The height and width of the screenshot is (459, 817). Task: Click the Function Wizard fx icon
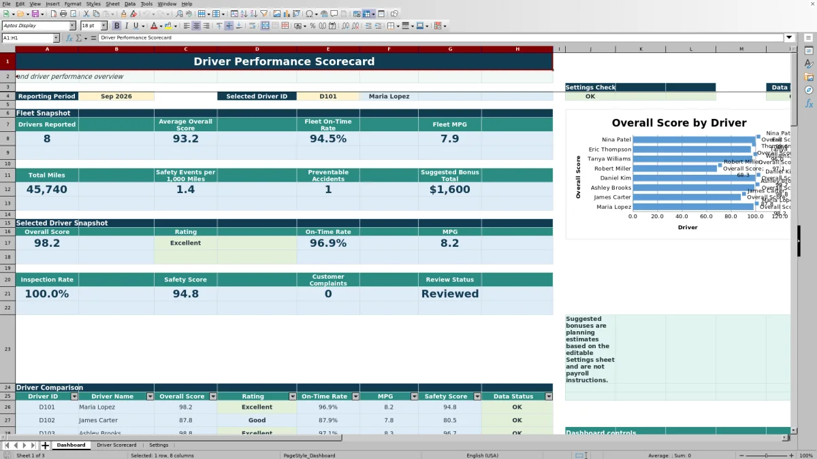[69, 38]
